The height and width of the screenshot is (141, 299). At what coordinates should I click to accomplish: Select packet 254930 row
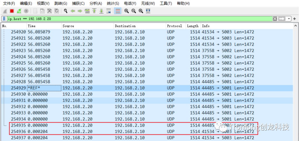tap(147, 94)
